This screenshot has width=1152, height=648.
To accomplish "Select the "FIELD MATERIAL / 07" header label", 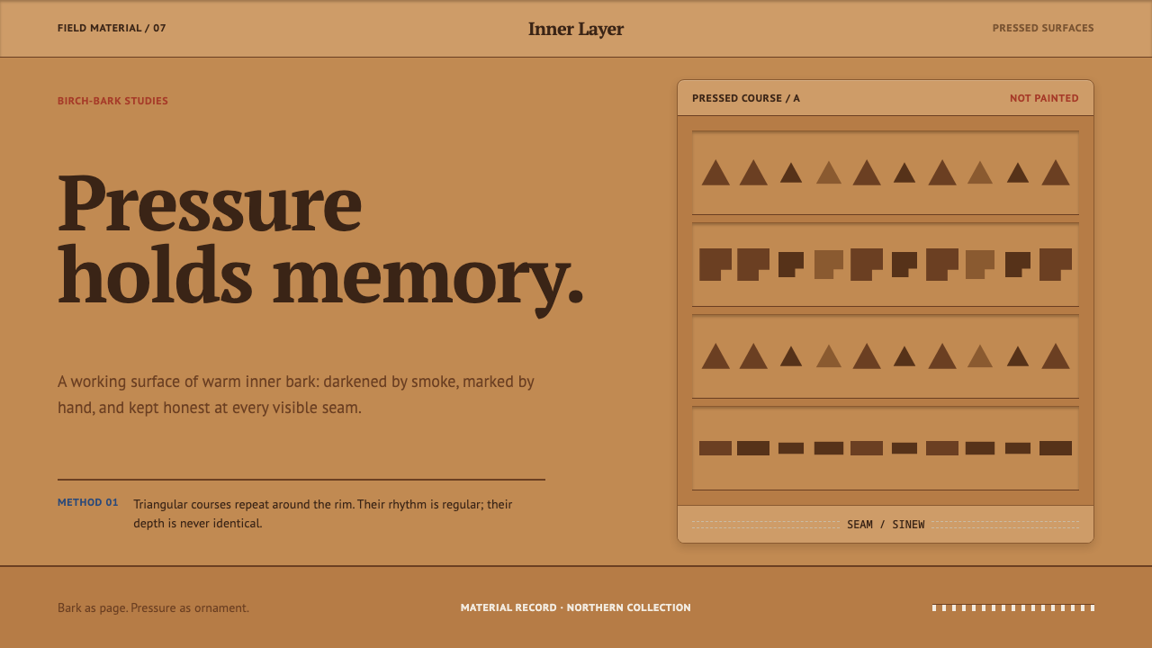I will coord(112,28).
